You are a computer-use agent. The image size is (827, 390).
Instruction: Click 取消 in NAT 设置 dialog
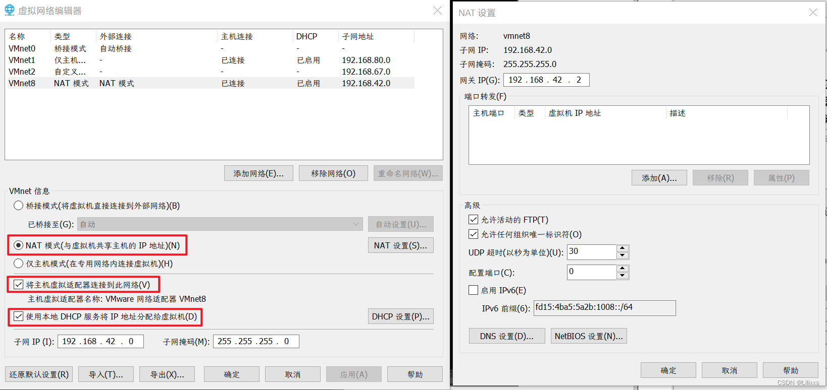click(x=730, y=370)
